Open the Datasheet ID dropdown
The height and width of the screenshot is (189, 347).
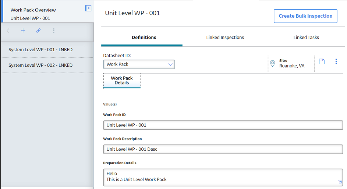tap(139, 64)
